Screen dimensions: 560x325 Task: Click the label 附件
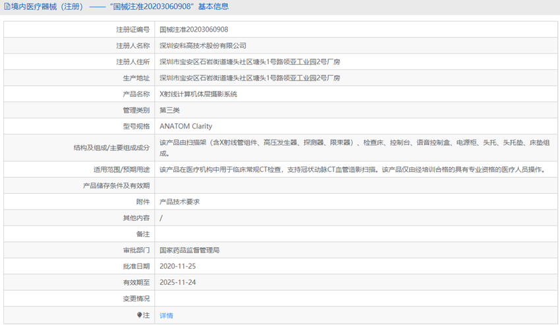143,202
